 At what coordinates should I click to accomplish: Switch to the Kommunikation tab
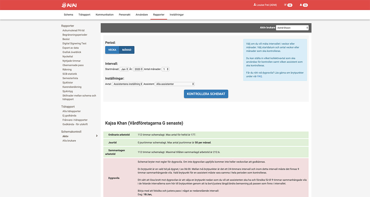pyautogui.click(x=105, y=15)
